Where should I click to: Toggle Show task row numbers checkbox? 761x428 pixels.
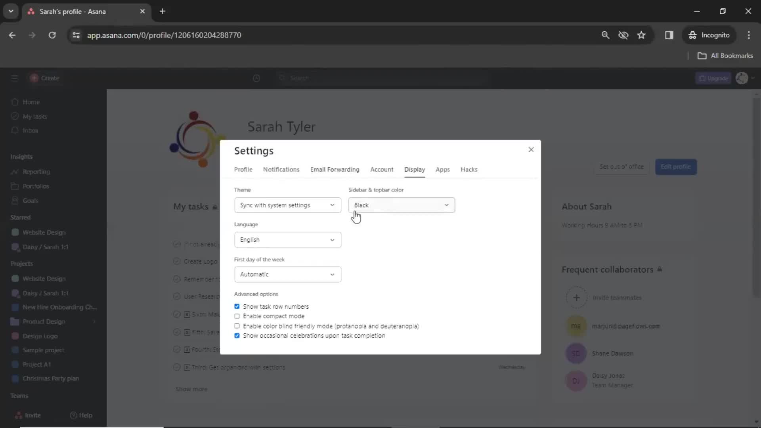[237, 306]
